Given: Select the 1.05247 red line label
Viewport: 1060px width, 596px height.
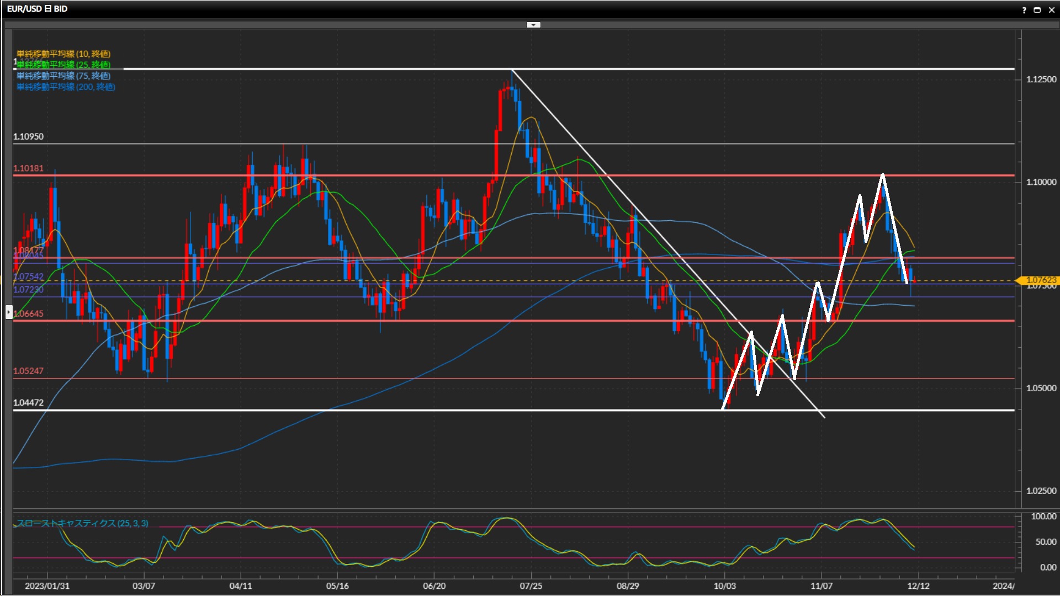Looking at the screenshot, I should pos(28,371).
